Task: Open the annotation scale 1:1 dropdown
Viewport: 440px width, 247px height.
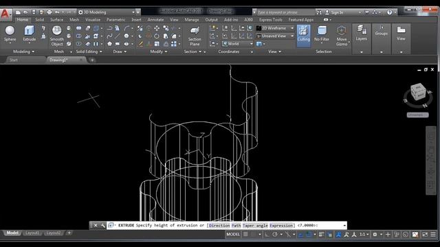Action: tap(364, 235)
